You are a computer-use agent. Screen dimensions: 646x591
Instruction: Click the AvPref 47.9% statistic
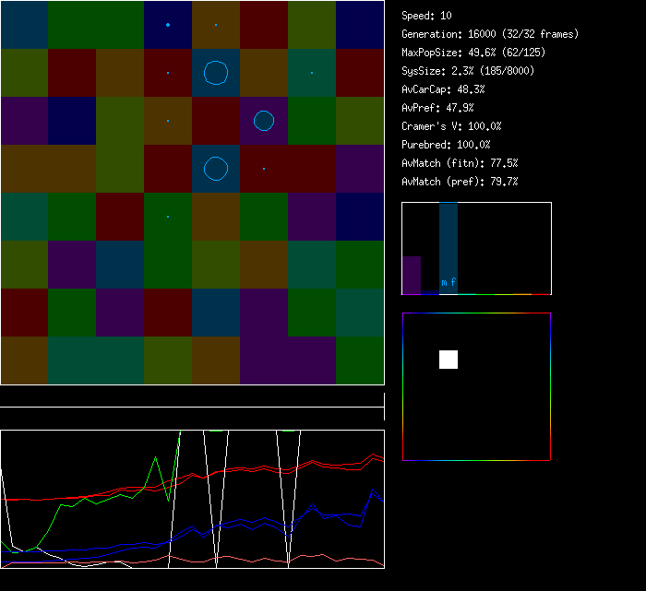tap(437, 108)
